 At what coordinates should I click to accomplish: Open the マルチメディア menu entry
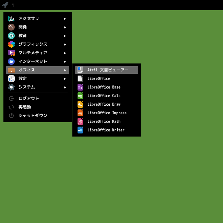[x=38, y=53]
